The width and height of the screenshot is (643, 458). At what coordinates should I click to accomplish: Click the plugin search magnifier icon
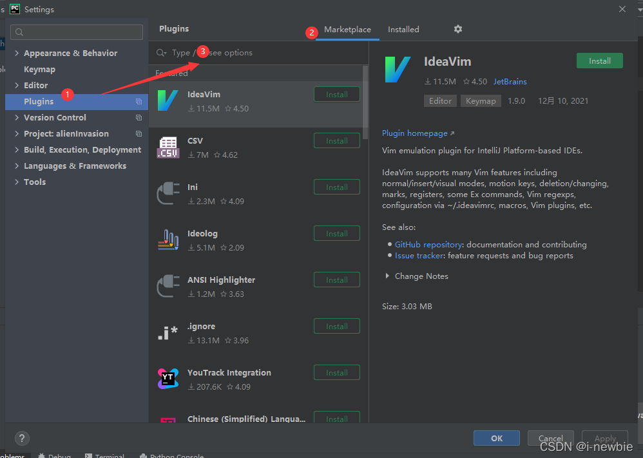pos(161,53)
